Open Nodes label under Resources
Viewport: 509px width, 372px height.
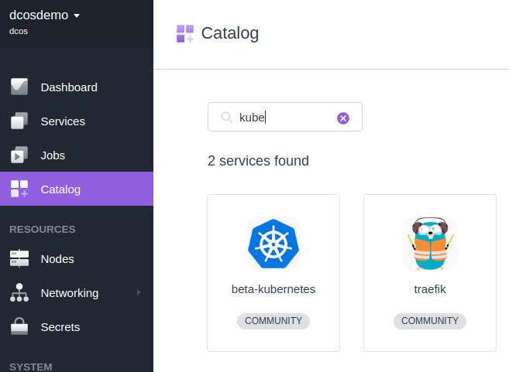point(57,259)
